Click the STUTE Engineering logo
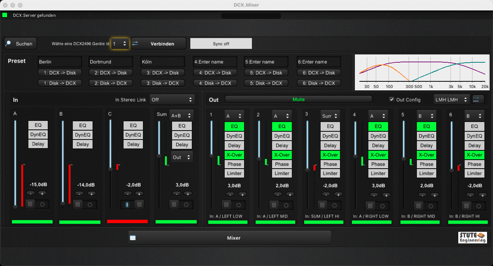Screen dimensions: 493x266 point(472,238)
